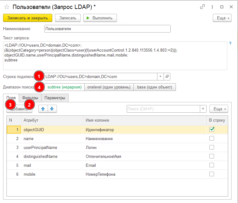Click inside the Текст запроса text area
Viewport: 238px width, 203px height.
click(x=115, y=56)
